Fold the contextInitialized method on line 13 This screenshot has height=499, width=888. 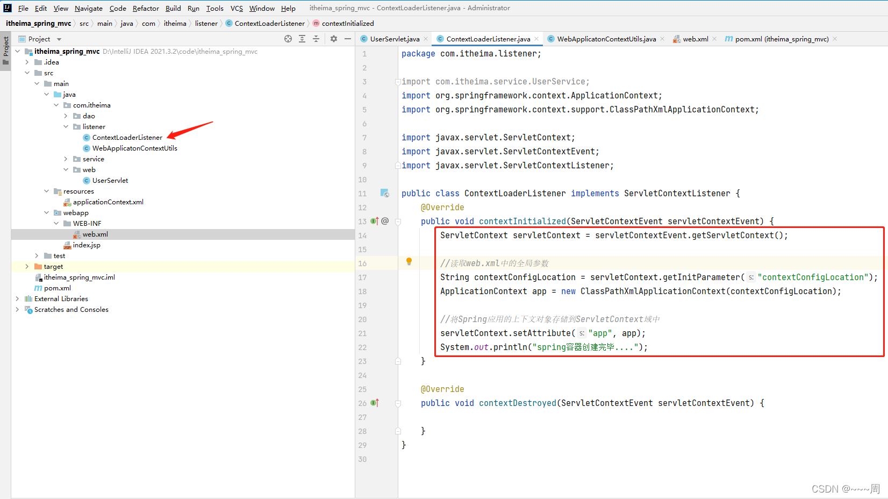[x=398, y=222]
